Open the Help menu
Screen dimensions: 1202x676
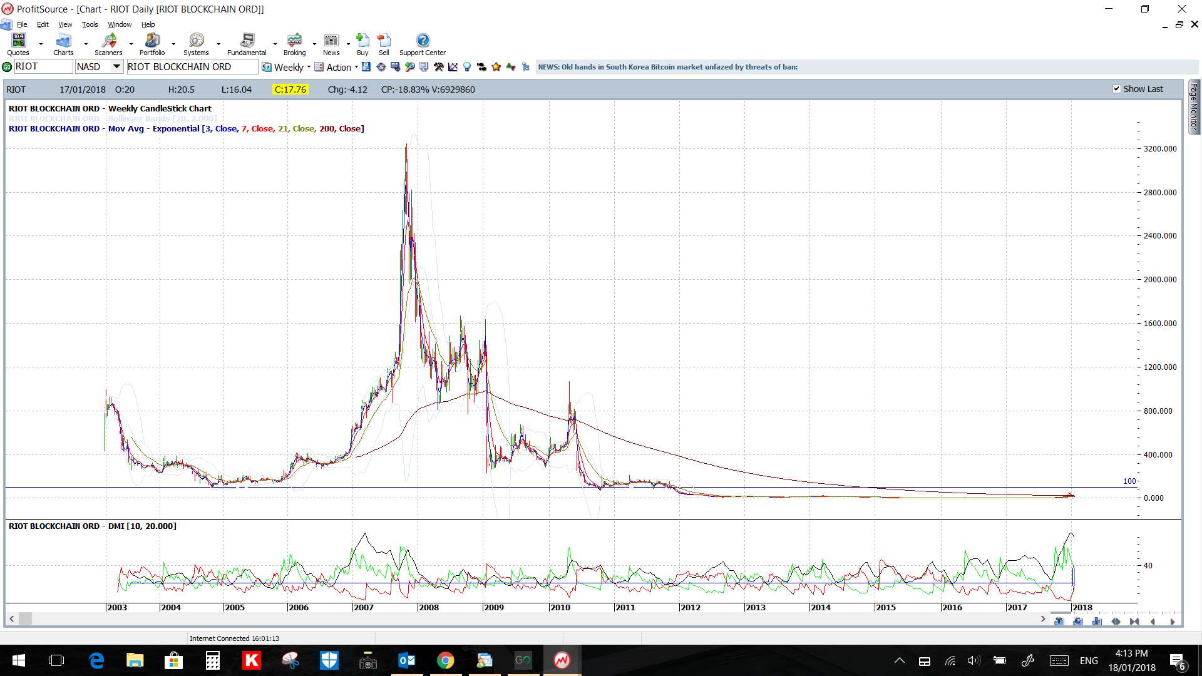(148, 24)
